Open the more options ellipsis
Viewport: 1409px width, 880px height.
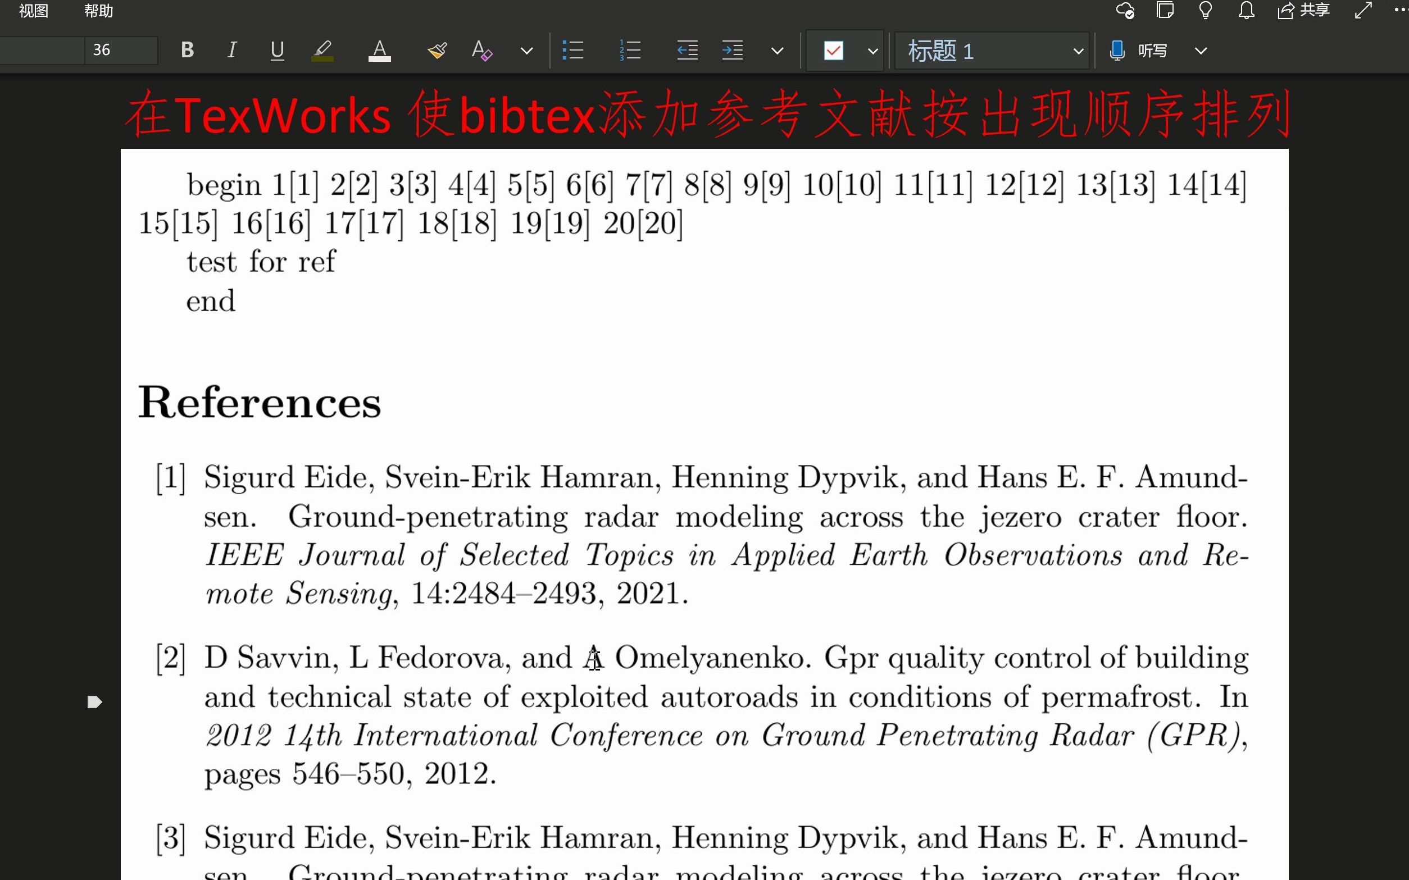click(1401, 11)
